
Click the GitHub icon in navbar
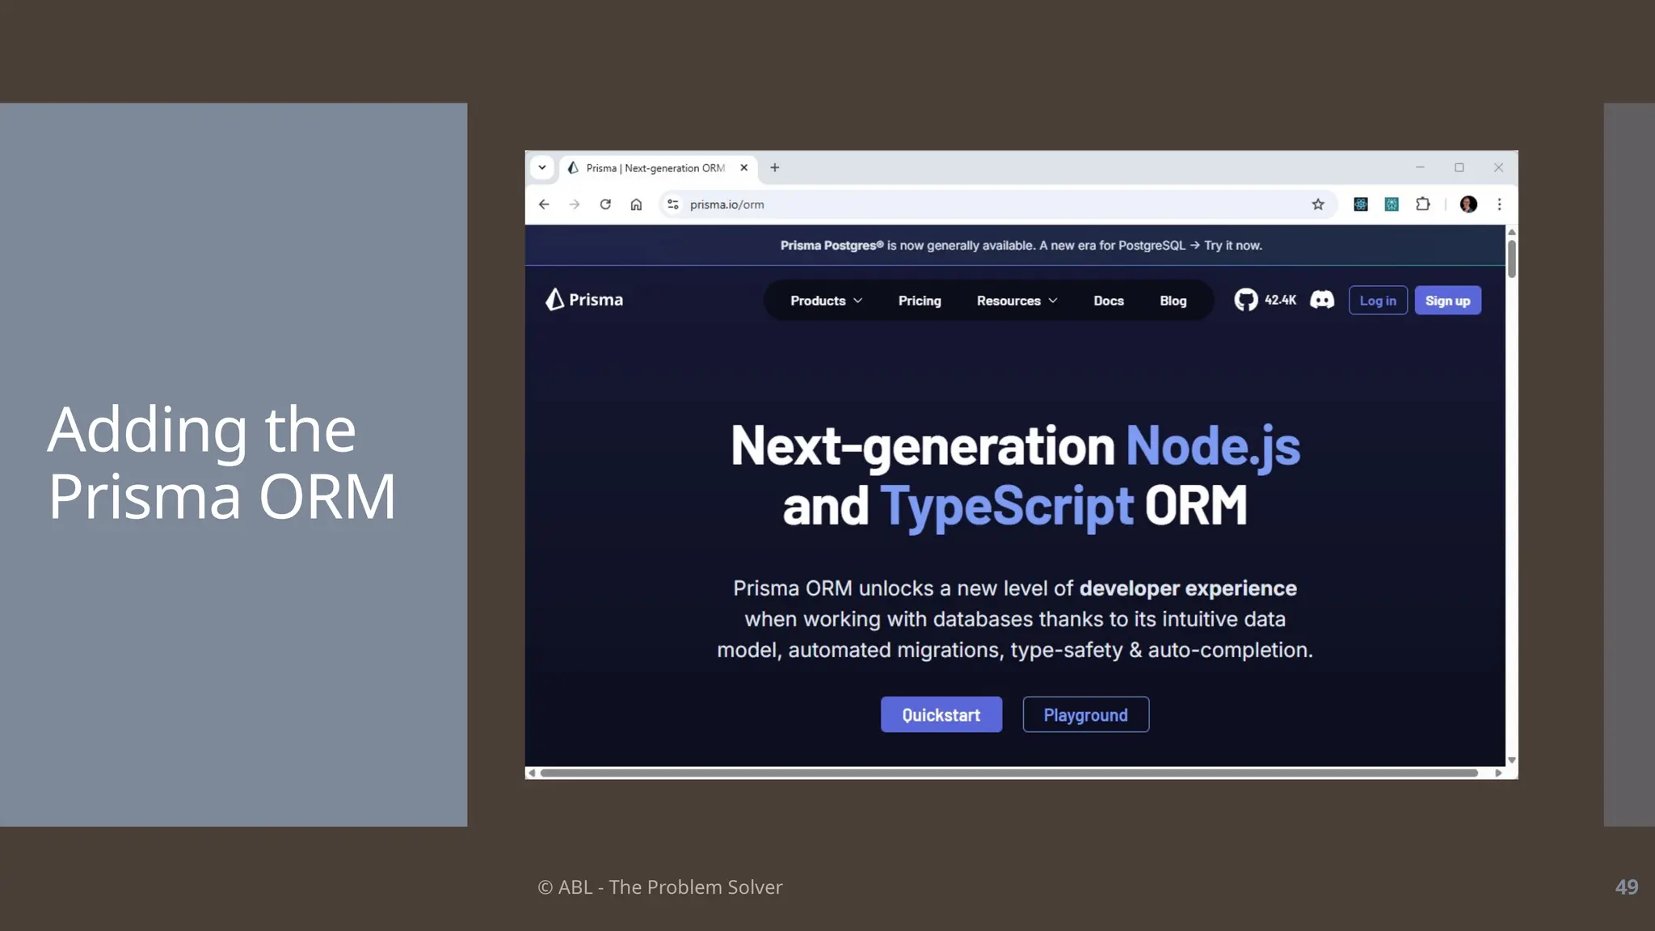tap(1245, 300)
